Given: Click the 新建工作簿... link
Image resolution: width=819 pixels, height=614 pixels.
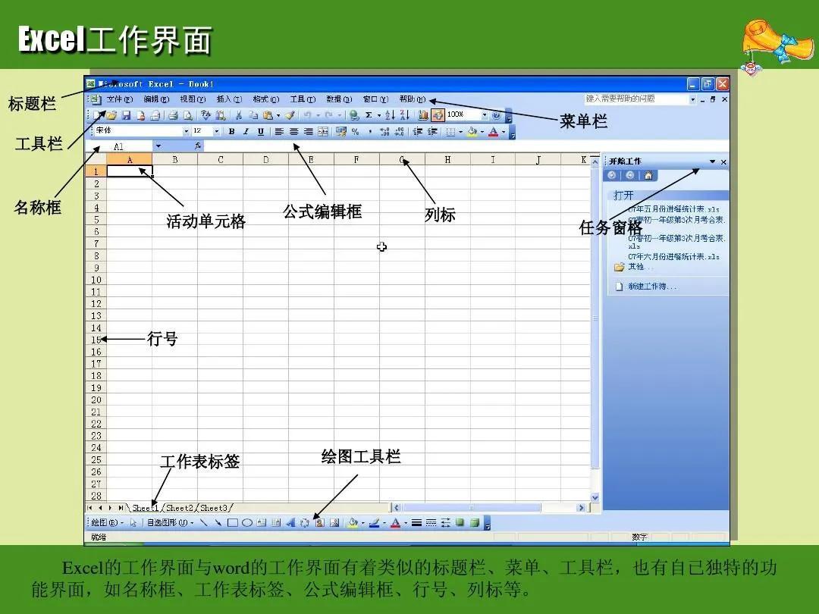Looking at the screenshot, I should tap(651, 286).
